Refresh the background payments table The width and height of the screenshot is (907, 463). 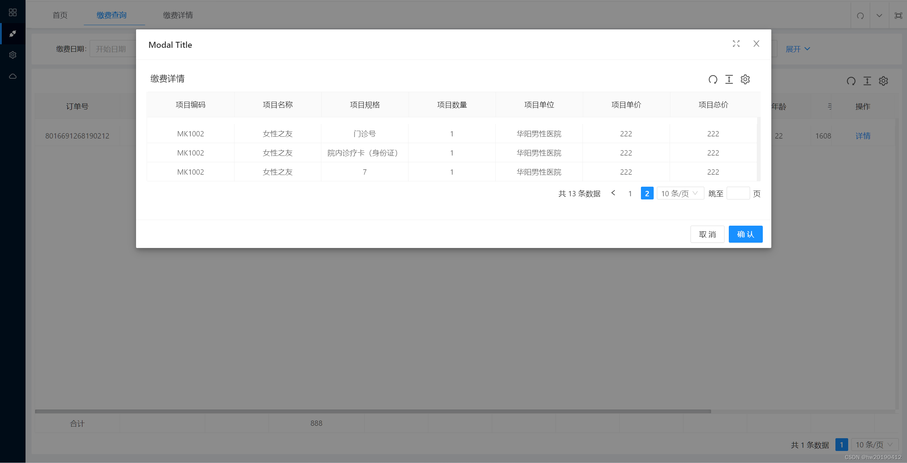[x=851, y=81]
